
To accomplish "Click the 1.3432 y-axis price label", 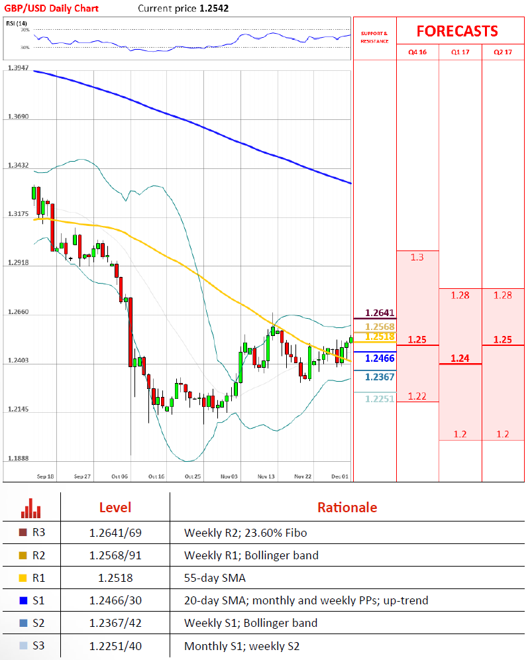I will click(19, 166).
